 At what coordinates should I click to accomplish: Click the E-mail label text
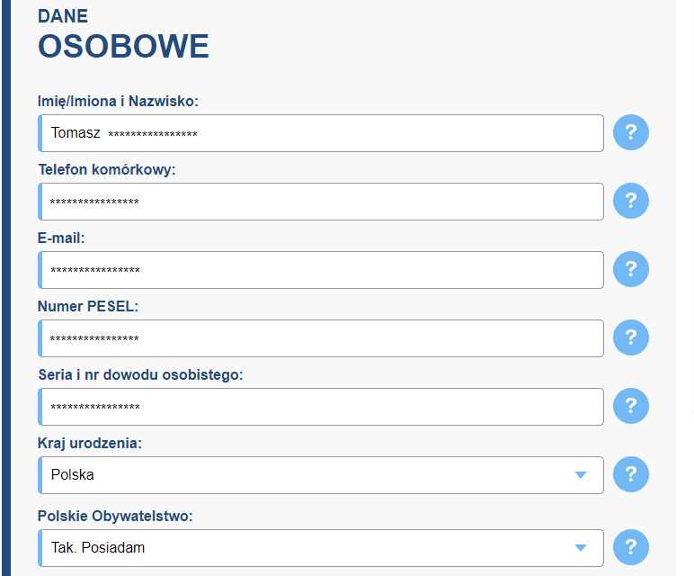pos(61,238)
